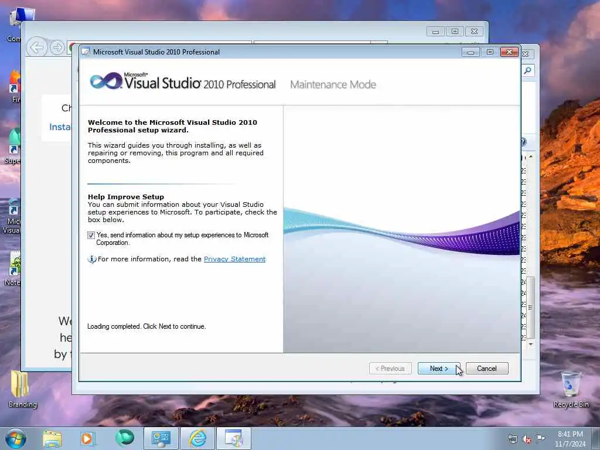Open Windows Explorer from taskbar

pos(52,439)
